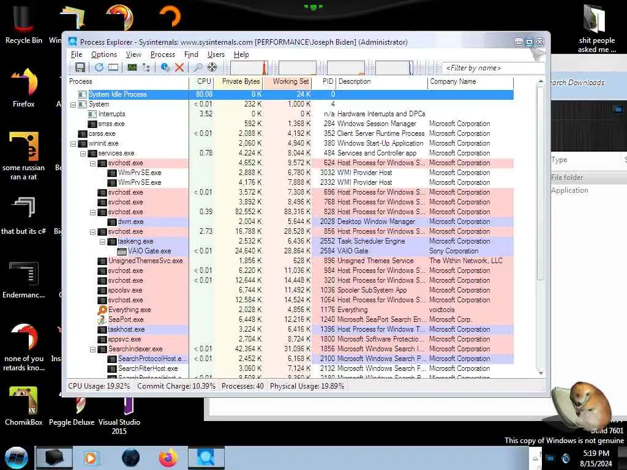Image resolution: width=627 pixels, height=470 pixels.
Task: Click the process tree view toolbar icon
Action: (x=146, y=67)
